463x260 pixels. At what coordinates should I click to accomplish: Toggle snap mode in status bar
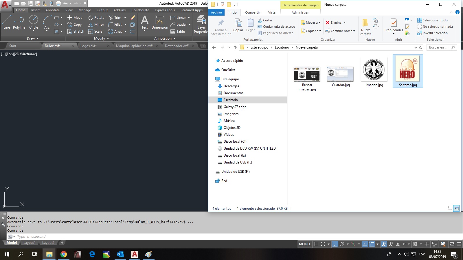click(x=323, y=244)
